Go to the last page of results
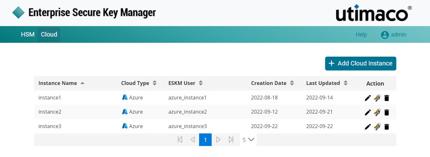430x157 pixels. [x=231, y=140]
